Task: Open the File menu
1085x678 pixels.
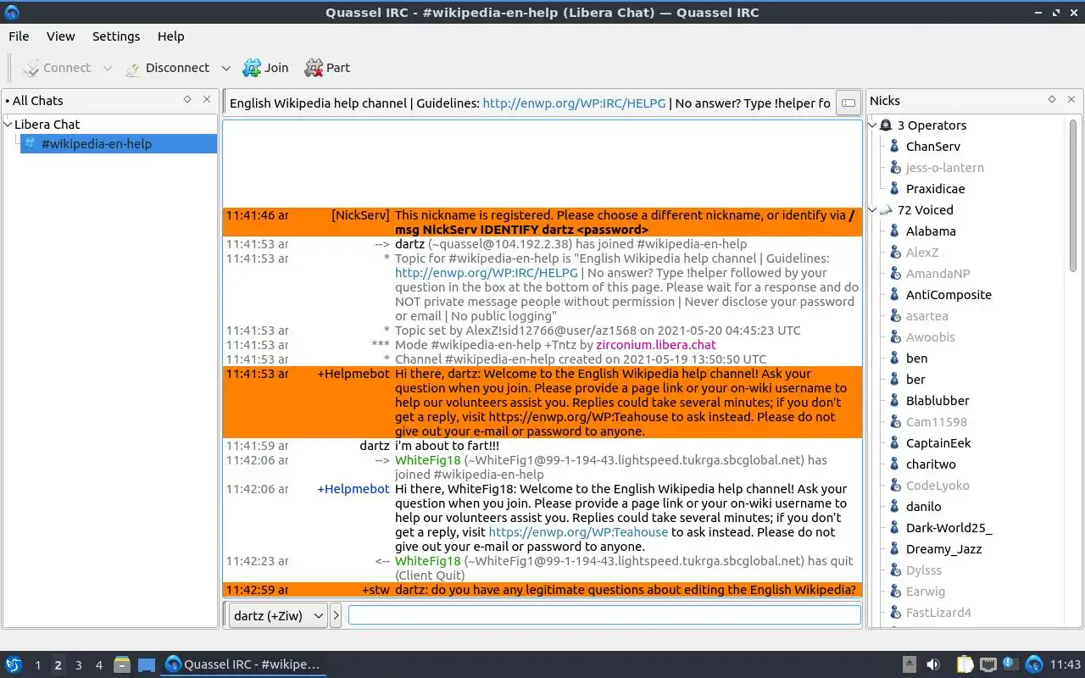Action: (19, 36)
